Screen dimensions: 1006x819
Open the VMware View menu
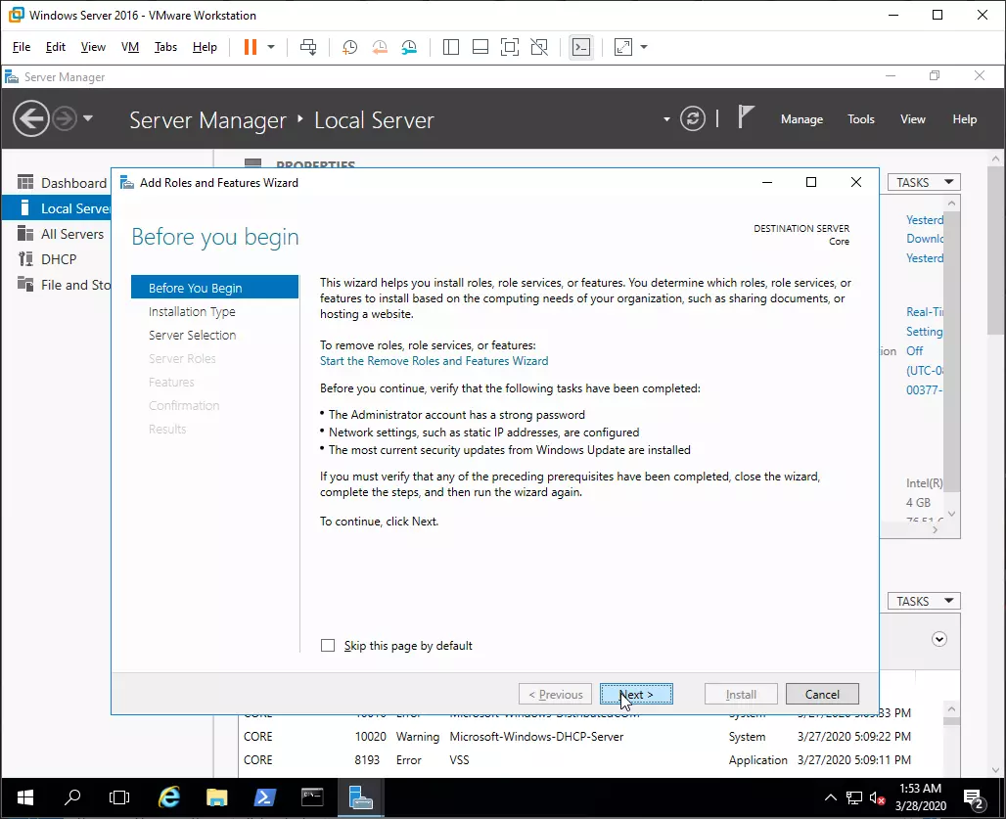point(93,47)
